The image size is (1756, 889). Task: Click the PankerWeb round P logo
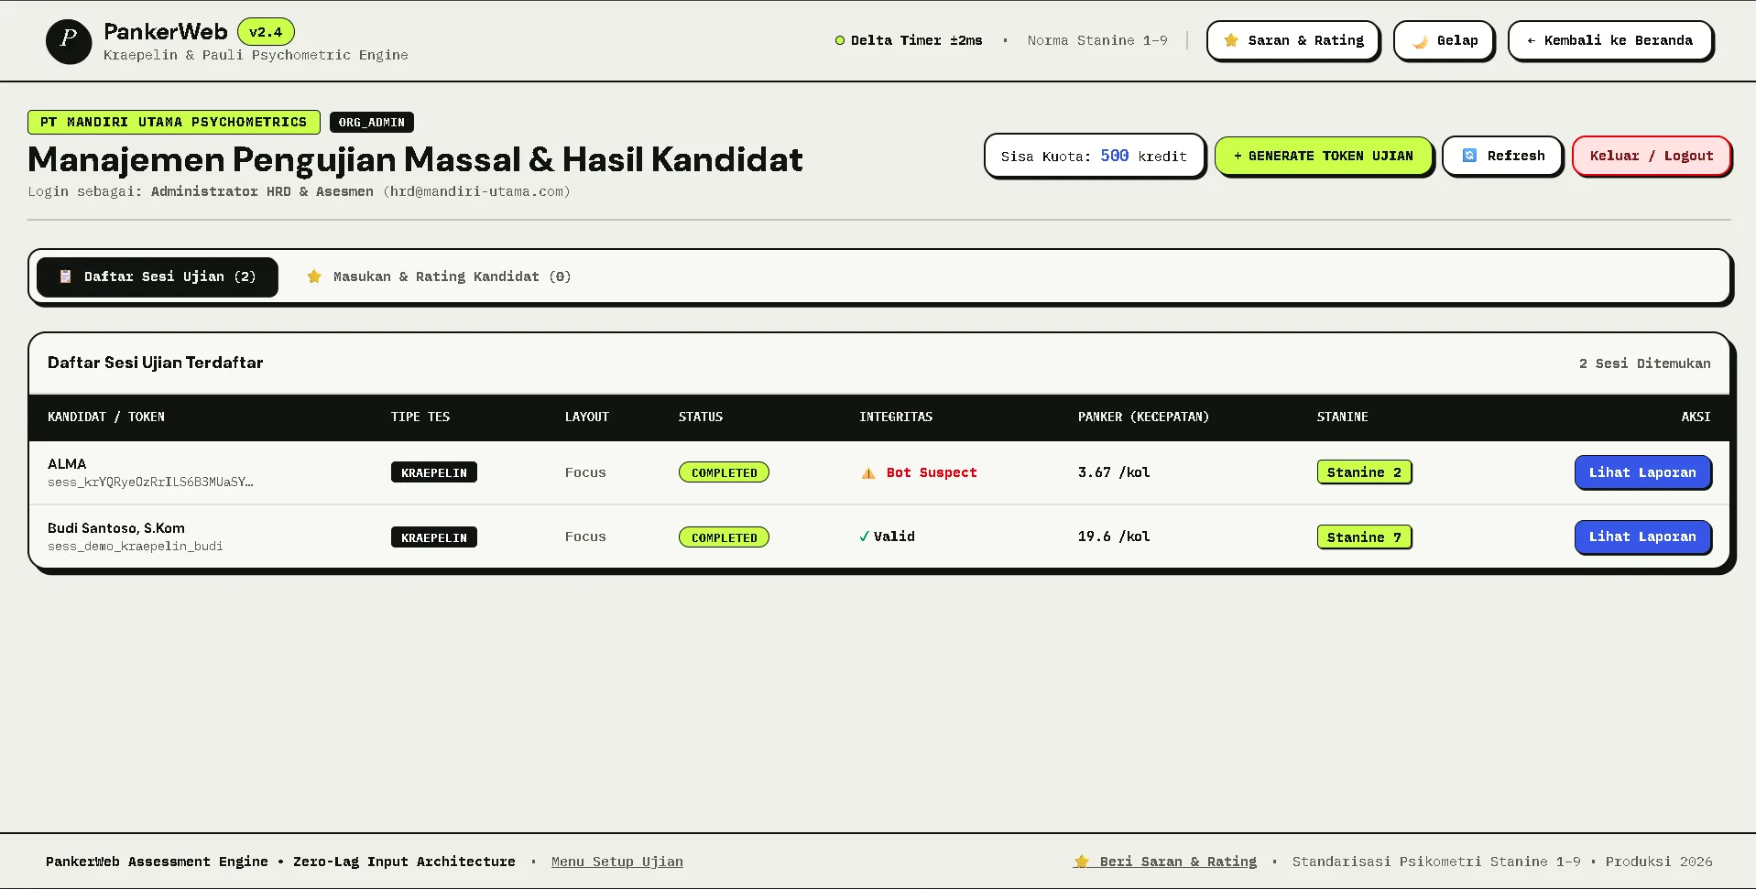click(x=69, y=41)
